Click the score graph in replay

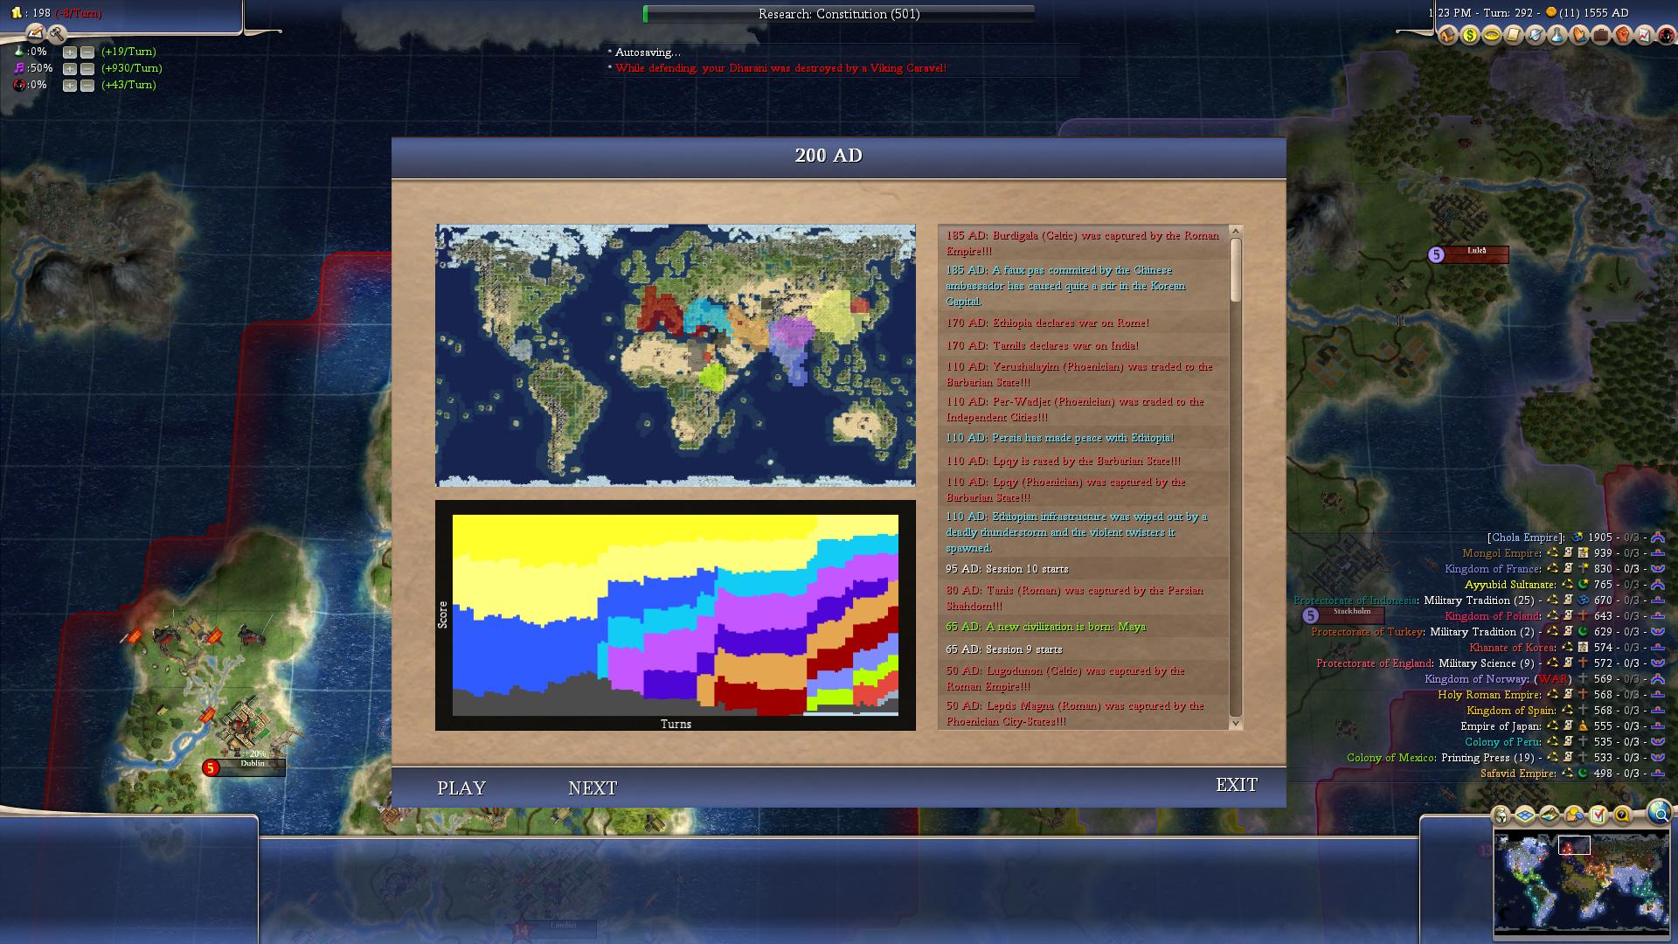tap(676, 615)
